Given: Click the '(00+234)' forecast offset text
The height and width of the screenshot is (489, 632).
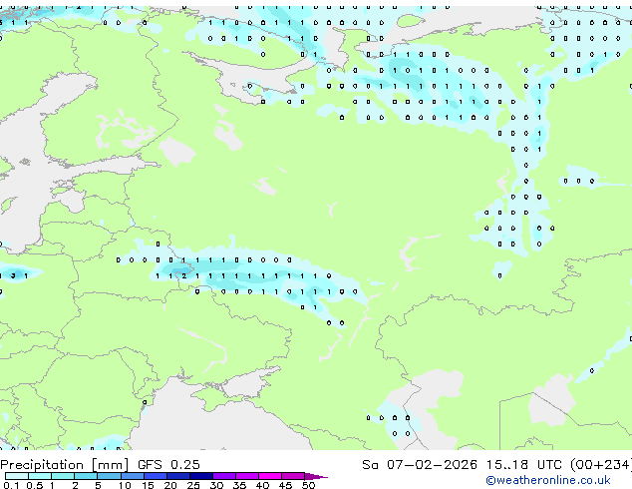Looking at the screenshot, I should 601,465.
